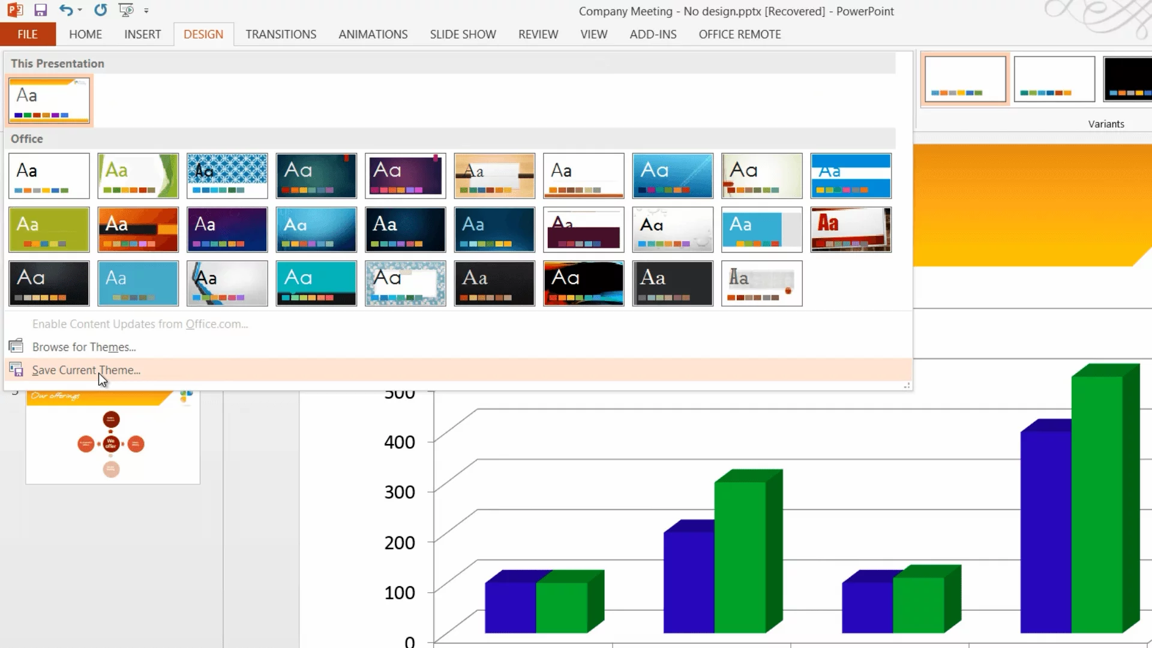Viewport: 1152px width, 648px height.
Task: Select the current theme under This Presentation
Action: (x=49, y=100)
